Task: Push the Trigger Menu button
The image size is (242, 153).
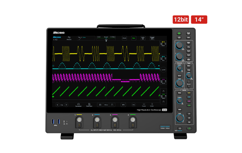Action: pos(189,66)
